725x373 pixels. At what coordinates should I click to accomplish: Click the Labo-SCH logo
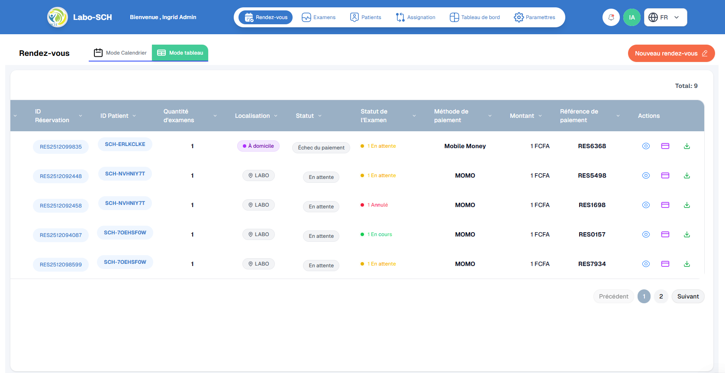pyautogui.click(x=58, y=17)
